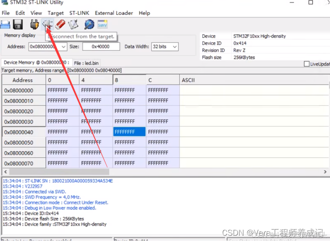Click the application icon in title bar

tap(4, 2)
